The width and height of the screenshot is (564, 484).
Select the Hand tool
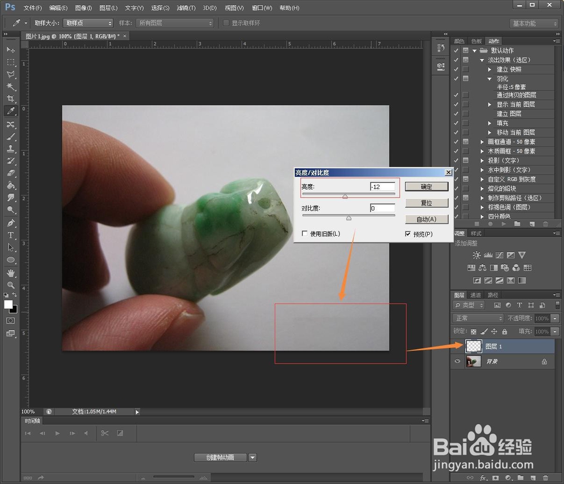tap(10, 273)
